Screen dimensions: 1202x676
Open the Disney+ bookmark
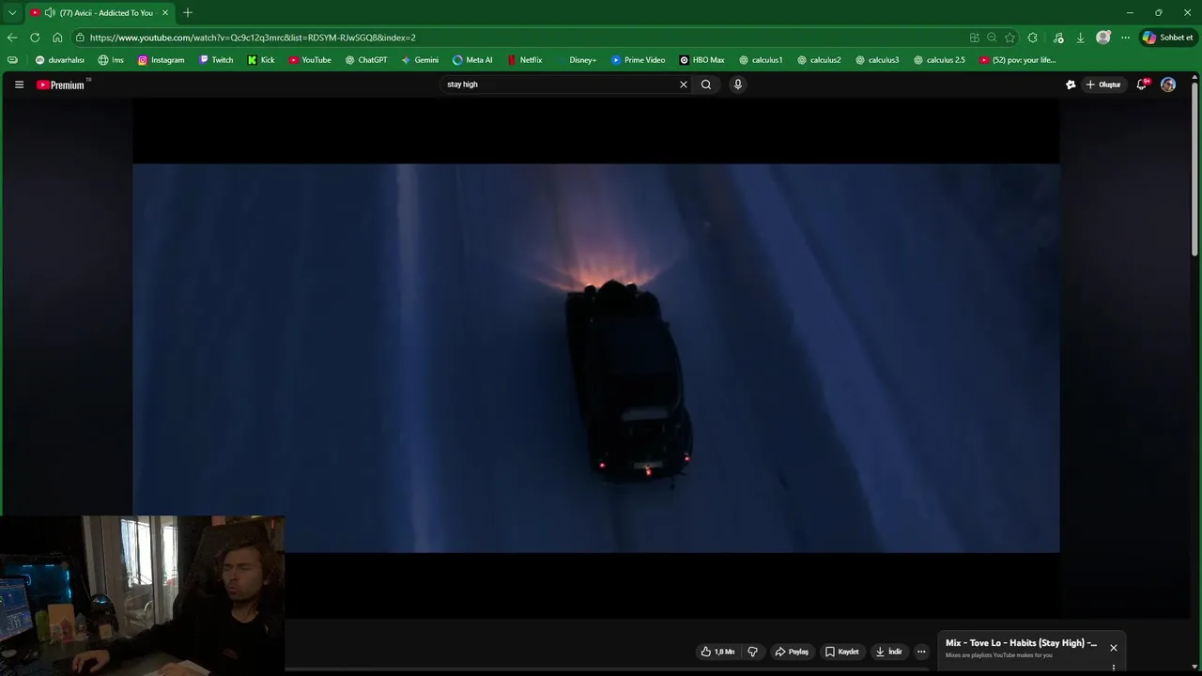(577, 60)
